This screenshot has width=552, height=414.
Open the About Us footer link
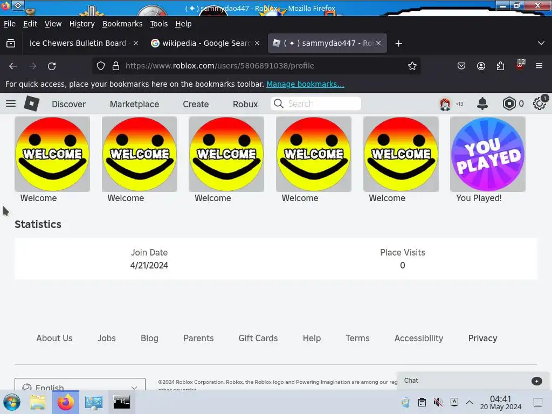pyautogui.click(x=54, y=338)
